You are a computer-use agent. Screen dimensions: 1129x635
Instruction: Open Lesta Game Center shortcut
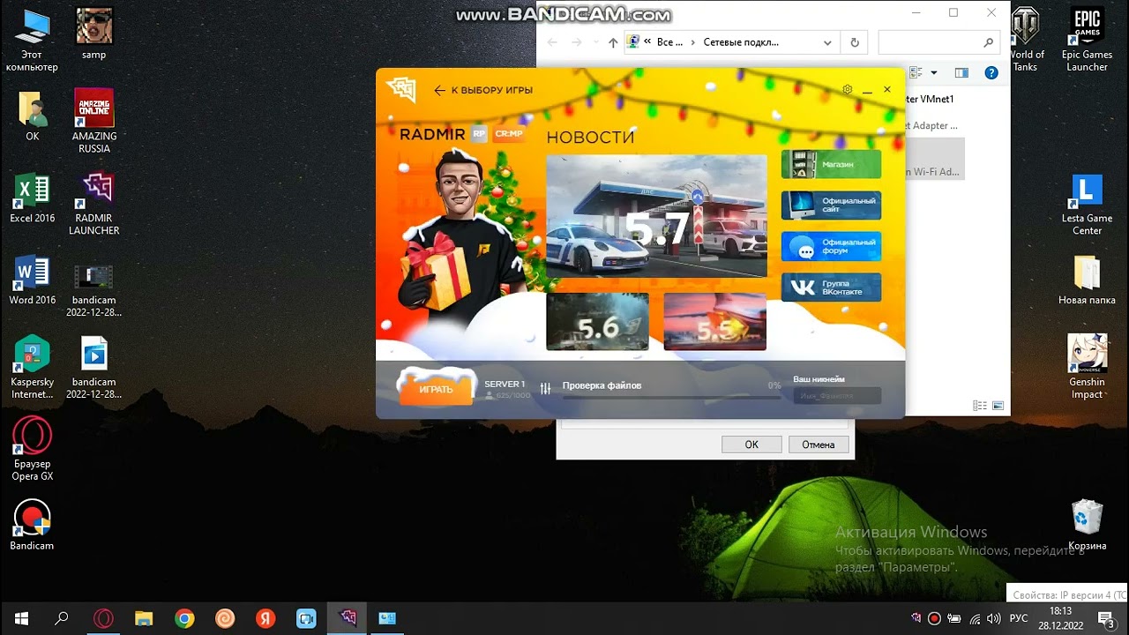(x=1087, y=205)
